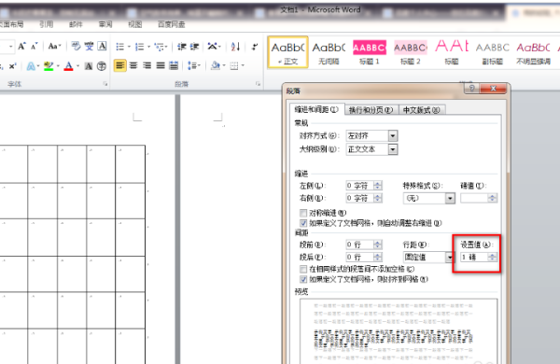Click the Superscript x² icon
Image resolution: width=560 pixels, height=364 pixels.
12,66
